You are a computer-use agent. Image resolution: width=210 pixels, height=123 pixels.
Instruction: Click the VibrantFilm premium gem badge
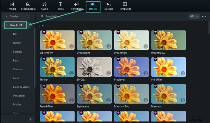pyautogui.click(x=44, y=32)
